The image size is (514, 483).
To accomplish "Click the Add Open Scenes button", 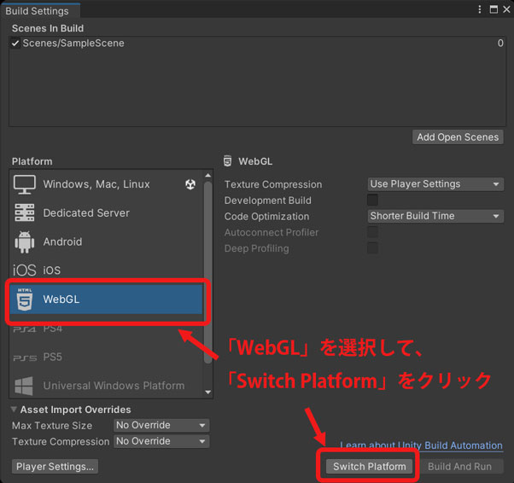I will click(458, 137).
